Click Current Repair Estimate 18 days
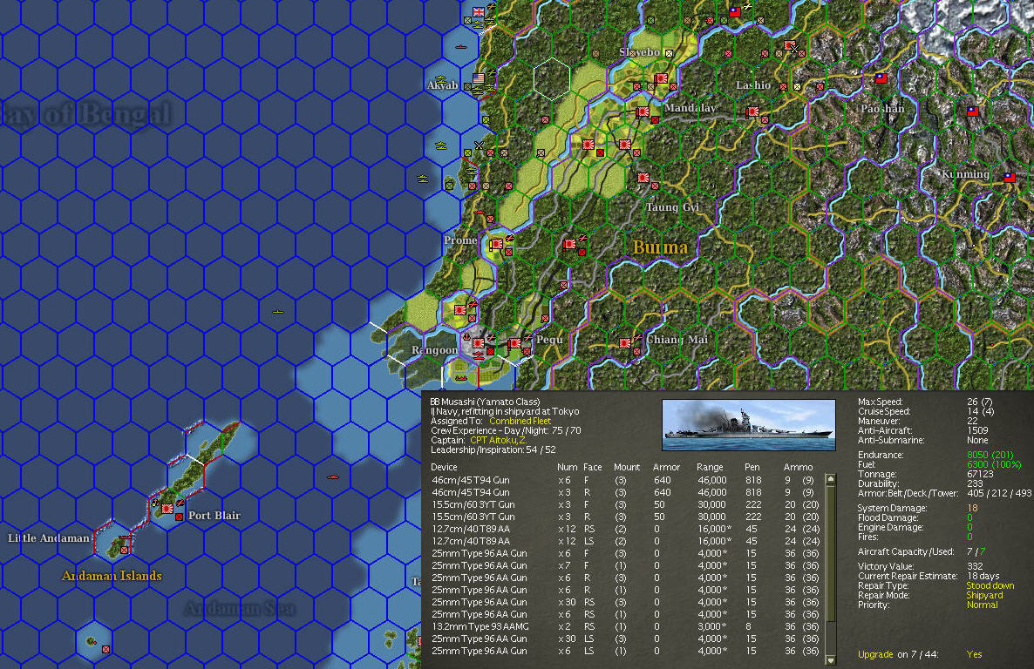Screen dimensions: 1034x669 point(983,576)
